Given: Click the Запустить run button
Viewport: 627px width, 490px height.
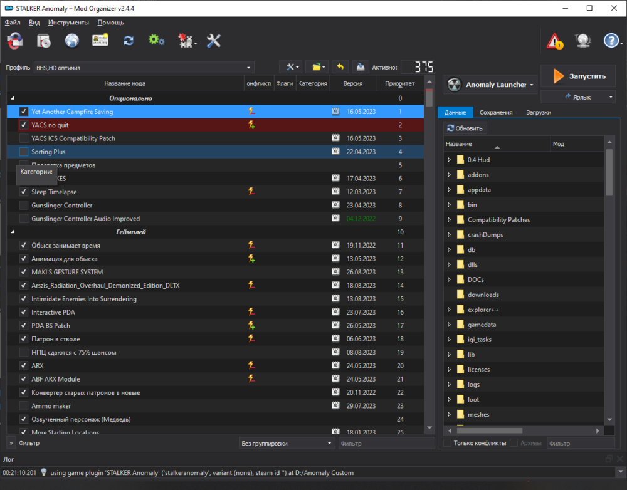Looking at the screenshot, I should (578, 76).
